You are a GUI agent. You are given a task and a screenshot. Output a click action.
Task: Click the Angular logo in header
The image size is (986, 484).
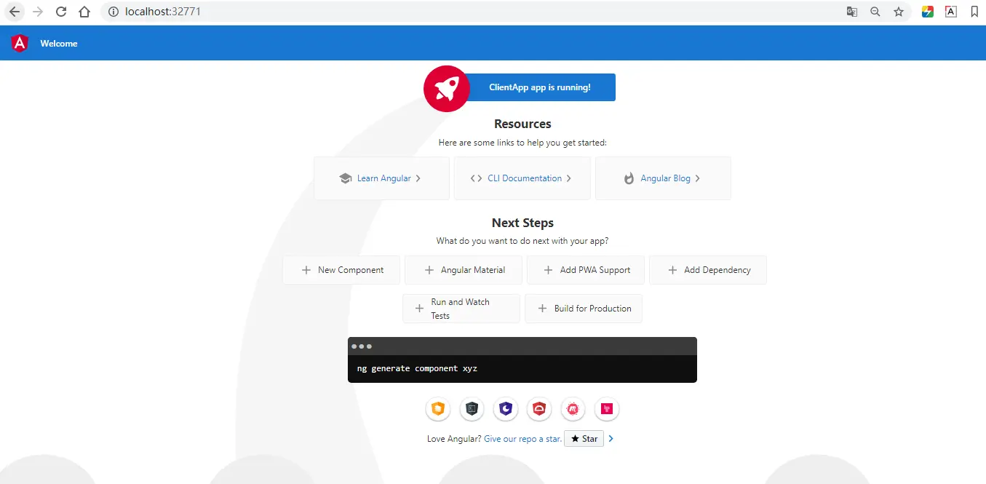coord(20,44)
